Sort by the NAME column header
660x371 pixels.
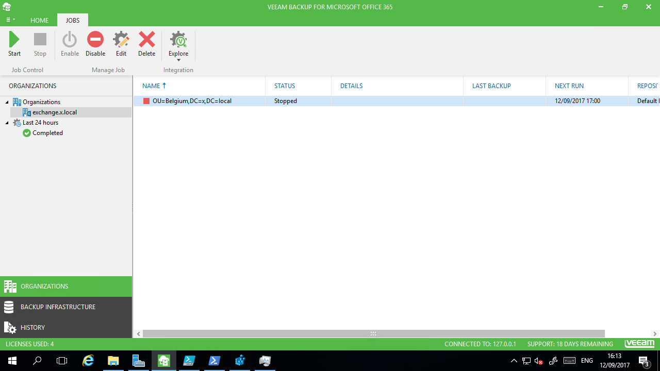199,86
